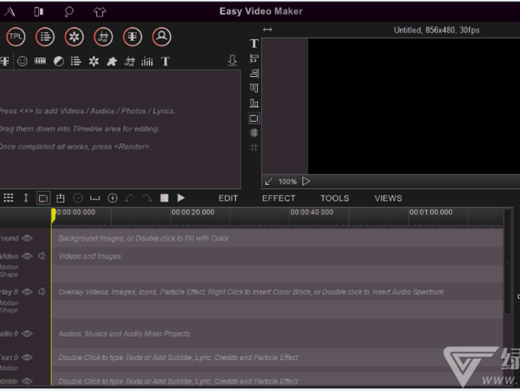Click the star shape icon
This screenshot has width=520, height=391.
click(112, 61)
